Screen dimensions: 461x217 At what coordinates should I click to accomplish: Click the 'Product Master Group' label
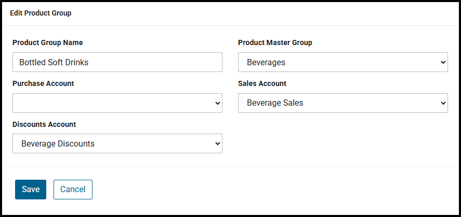275,42
